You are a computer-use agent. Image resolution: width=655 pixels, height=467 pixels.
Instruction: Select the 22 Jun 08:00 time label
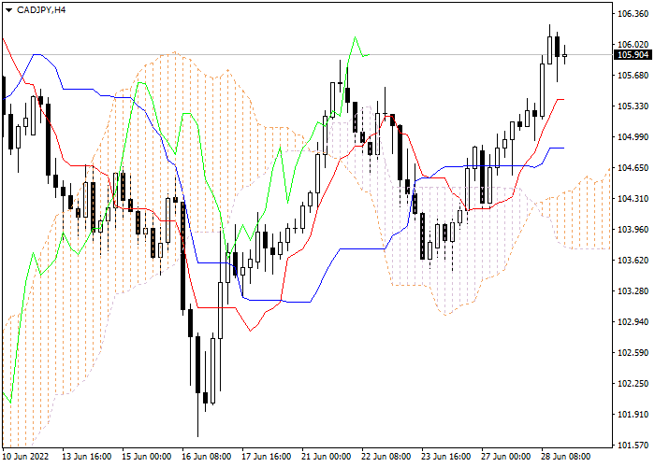pyautogui.click(x=386, y=457)
